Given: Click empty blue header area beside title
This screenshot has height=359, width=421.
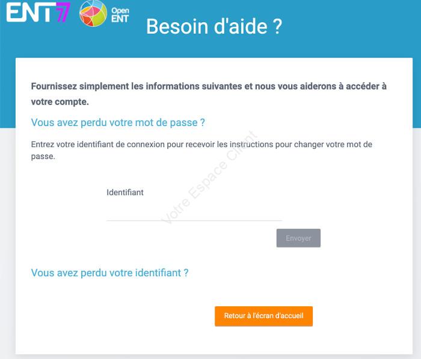Looking at the screenshot, I should pos(349,27).
